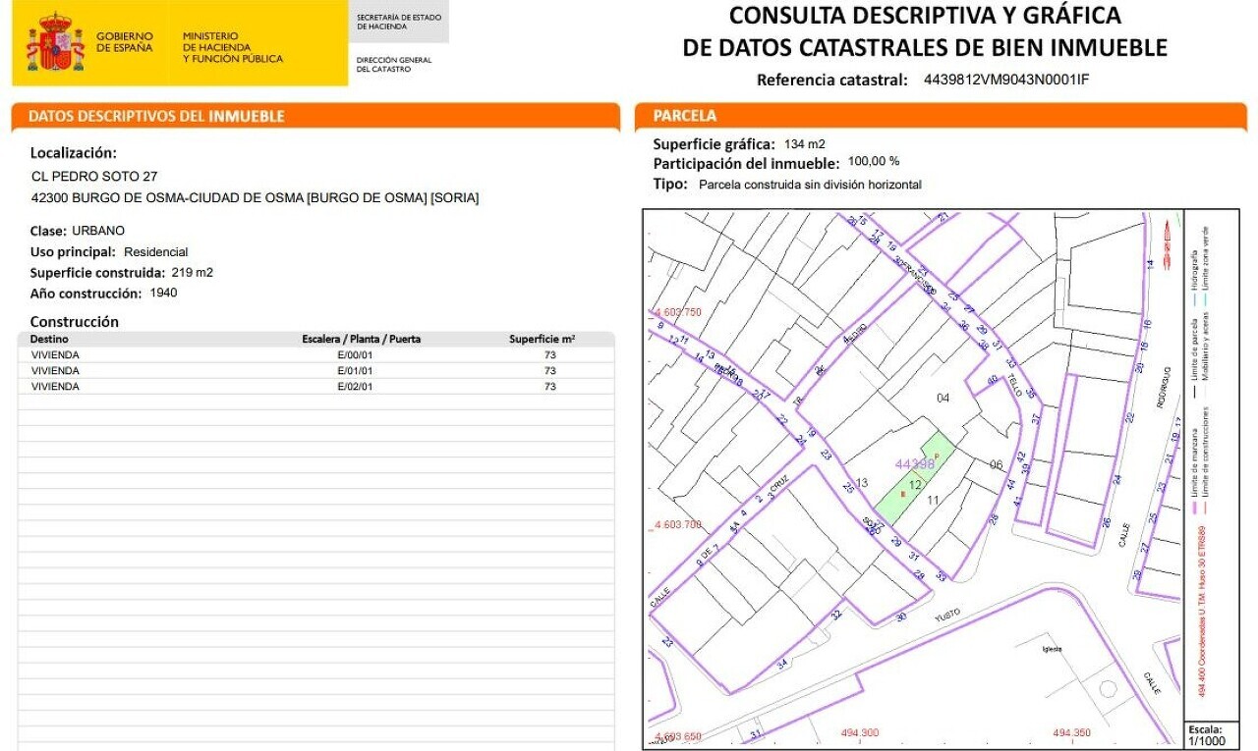This screenshot has height=751, width=1258.
Task: Click 'SECRETARÍA DE ESTADO DE HACIENDA' label
Action: tap(399, 22)
